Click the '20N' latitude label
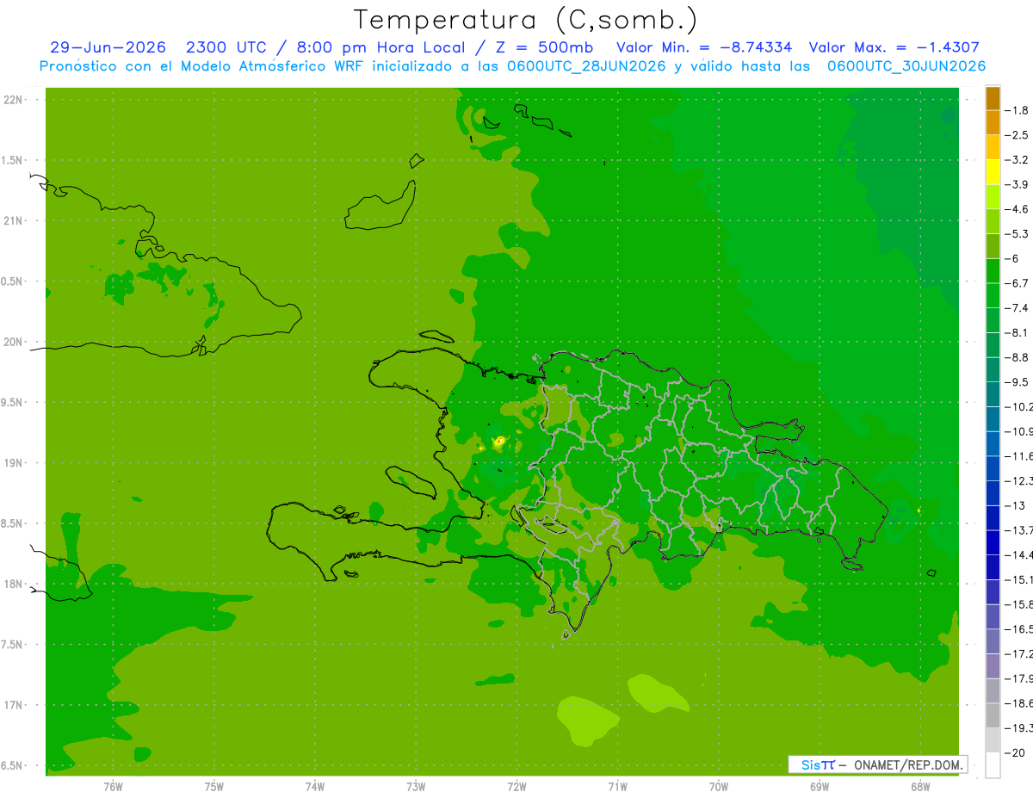The height and width of the screenshot is (798, 1033). 14,342
